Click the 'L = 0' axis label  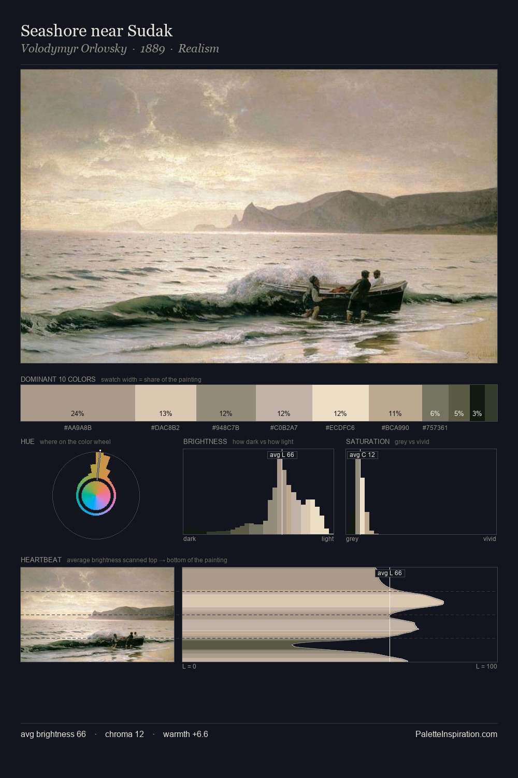pos(189,666)
